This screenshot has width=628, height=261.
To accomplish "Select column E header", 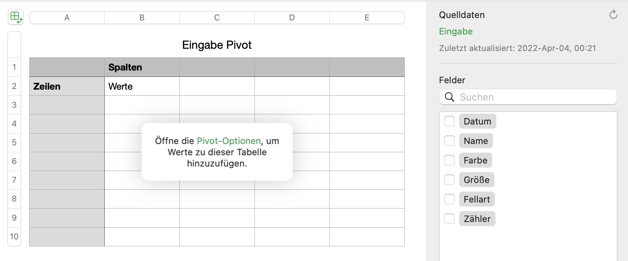I will 367,18.
